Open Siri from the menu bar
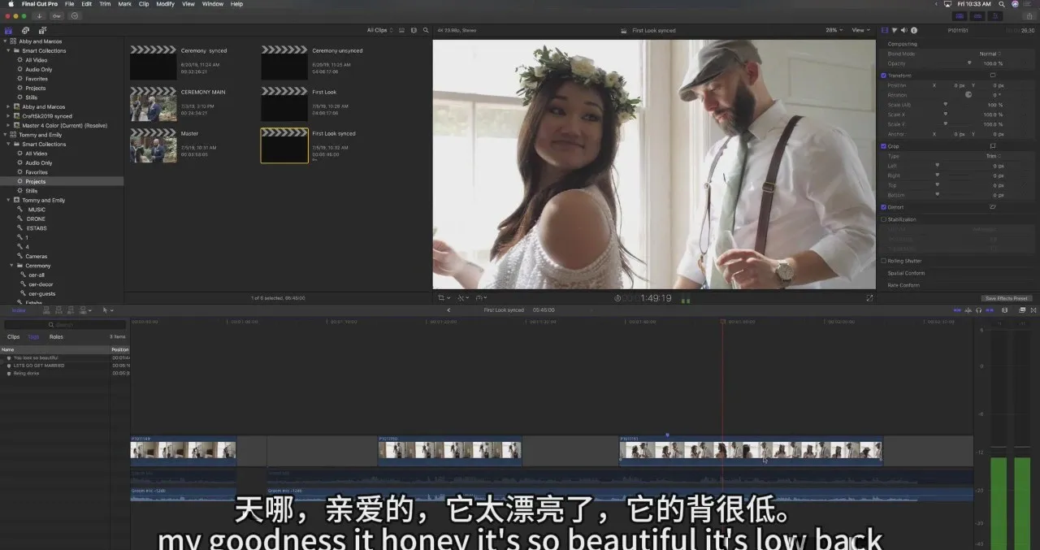 tap(1016, 4)
